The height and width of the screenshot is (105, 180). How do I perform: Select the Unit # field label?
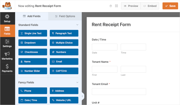pyautogui.click(x=96, y=103)
